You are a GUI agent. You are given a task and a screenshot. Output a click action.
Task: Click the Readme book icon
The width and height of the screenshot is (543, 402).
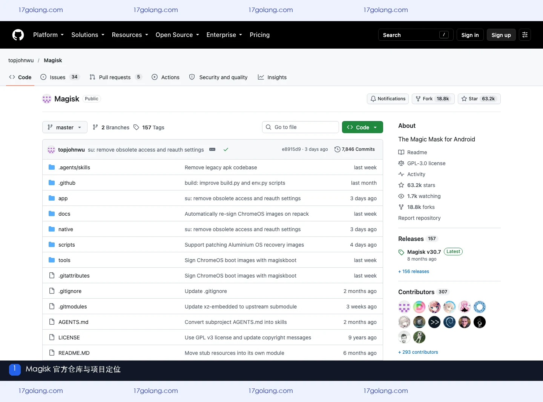click(x=401, y=152)
